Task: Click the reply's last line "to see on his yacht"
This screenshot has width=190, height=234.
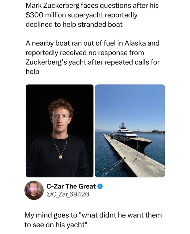Action: (x=56, y=225)
